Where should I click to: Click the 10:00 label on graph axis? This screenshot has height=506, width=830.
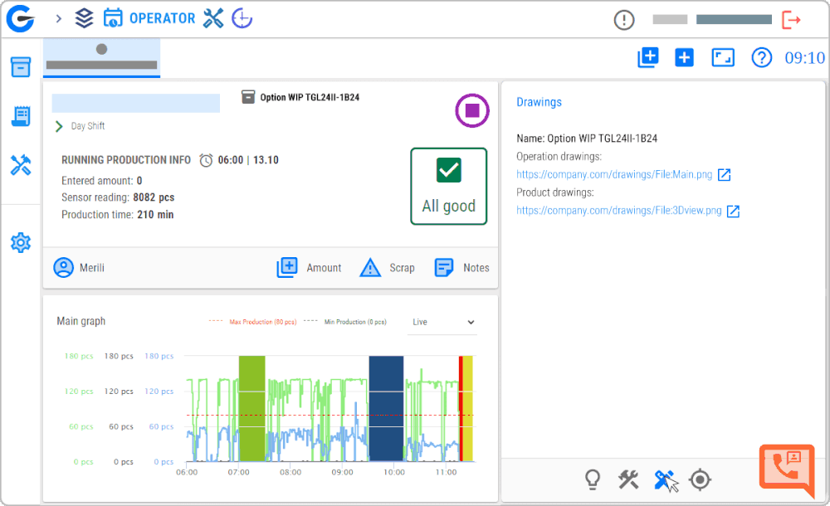click(x=393, y=472)
